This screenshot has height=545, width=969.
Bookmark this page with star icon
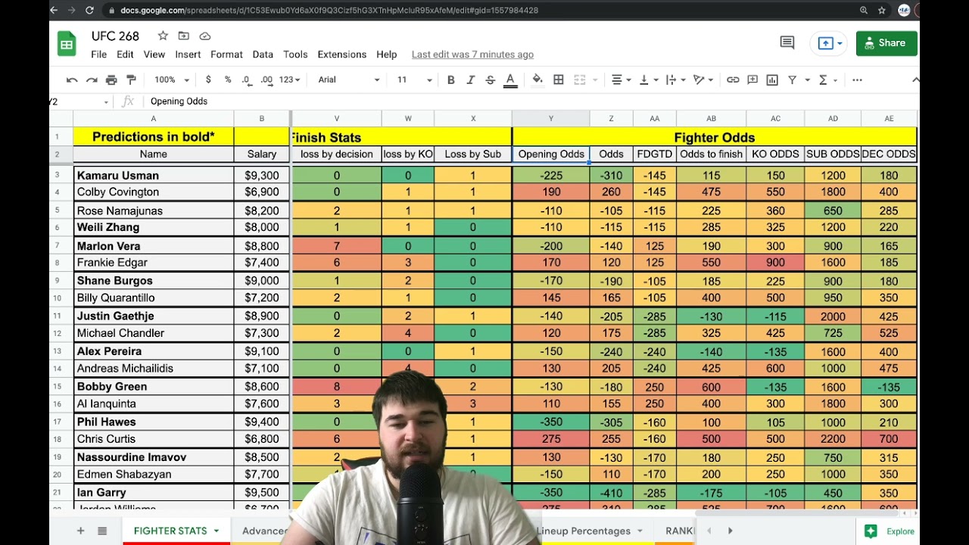(x=882, y=11)
